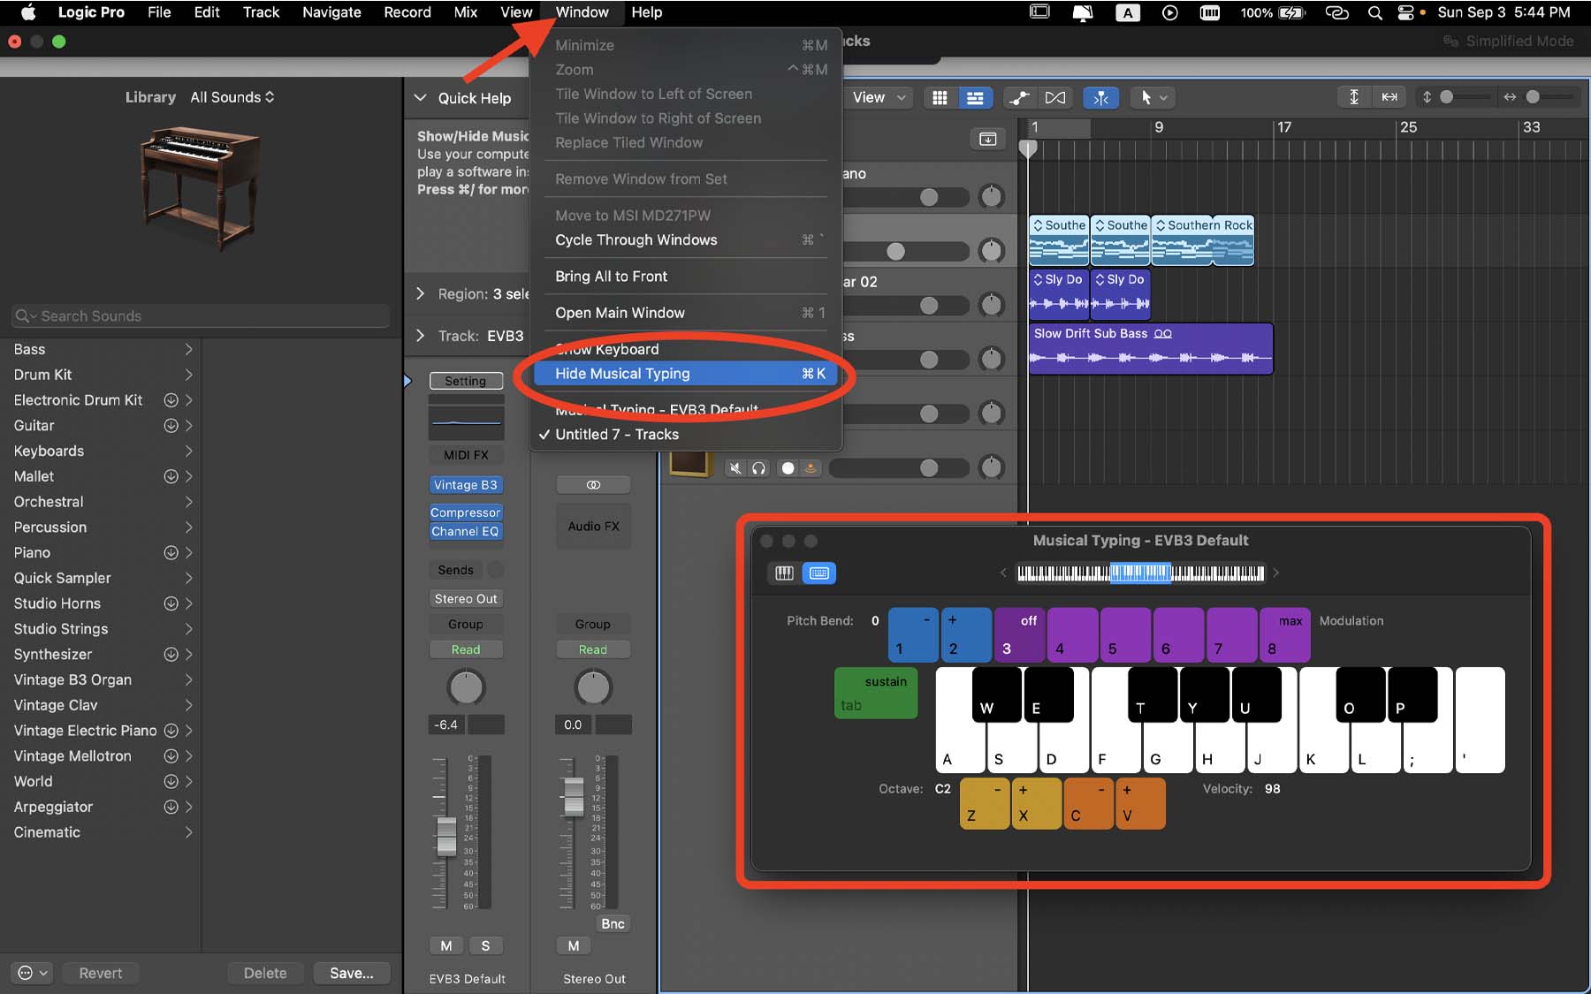Image resolution: width=1591 pixels, height=994 pixels.
Task: Shift keyboard range left with the arrow
Action: coord(1003,573)
